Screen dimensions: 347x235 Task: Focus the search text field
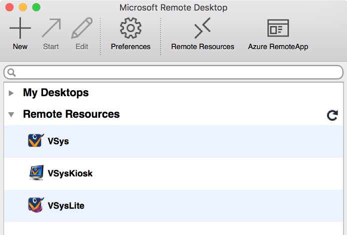click(x=175, y=73)
